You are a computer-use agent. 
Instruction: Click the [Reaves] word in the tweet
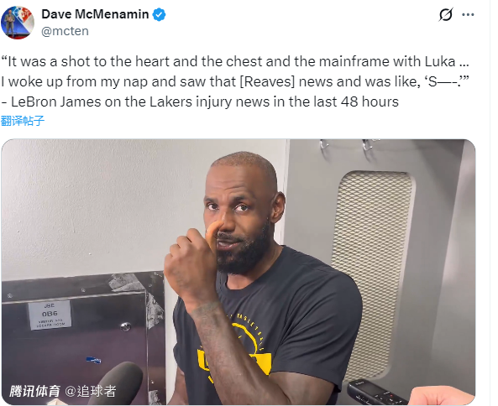tap(267, 81)
